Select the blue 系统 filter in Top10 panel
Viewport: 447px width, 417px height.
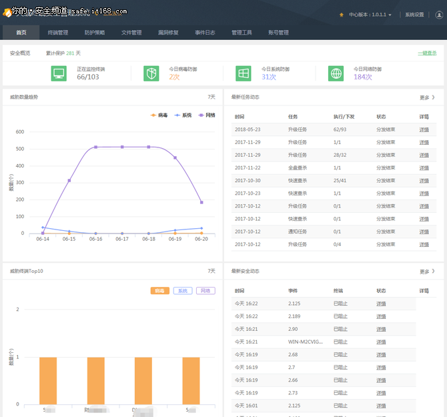(x=183, y=291)
